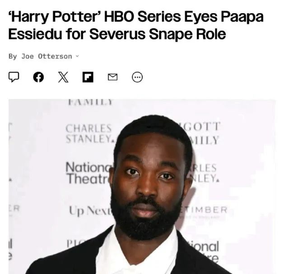
Task: Open the comments speech bubble icon
Action: [x=14, y=77]
